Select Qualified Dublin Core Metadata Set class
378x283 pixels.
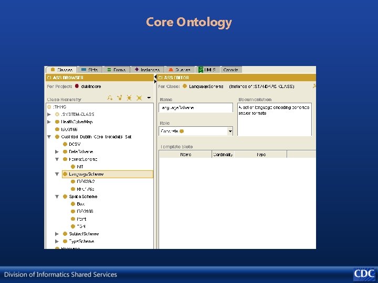(x=93, y=137)
